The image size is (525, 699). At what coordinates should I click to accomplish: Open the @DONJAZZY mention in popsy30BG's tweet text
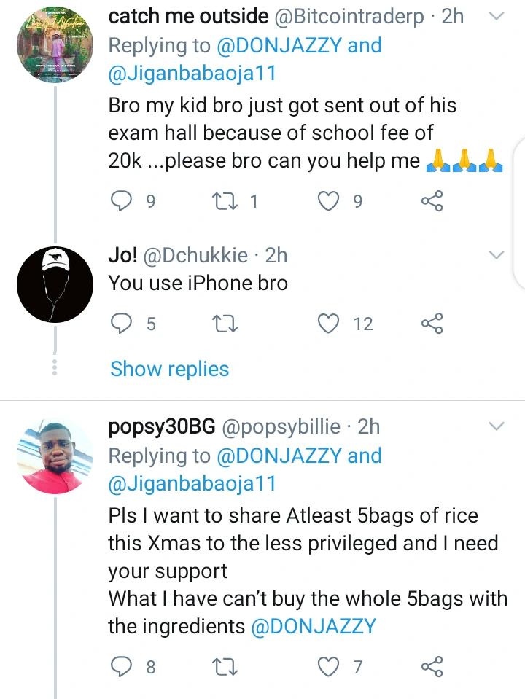(314, 626)
